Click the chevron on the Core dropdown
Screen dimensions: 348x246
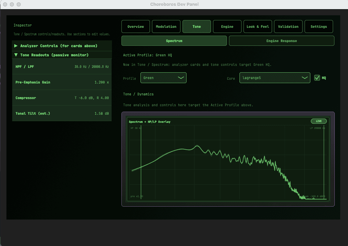click(305, 78)
